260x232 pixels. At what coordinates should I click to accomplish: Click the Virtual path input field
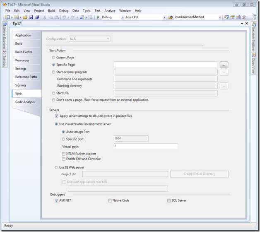[146, 146]
